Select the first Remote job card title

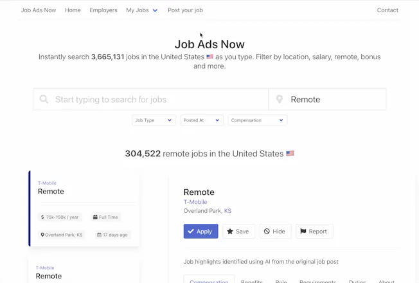[51, 191]
